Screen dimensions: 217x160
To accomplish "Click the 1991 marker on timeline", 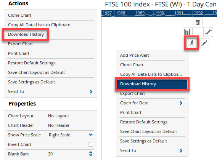I will 179,13.
